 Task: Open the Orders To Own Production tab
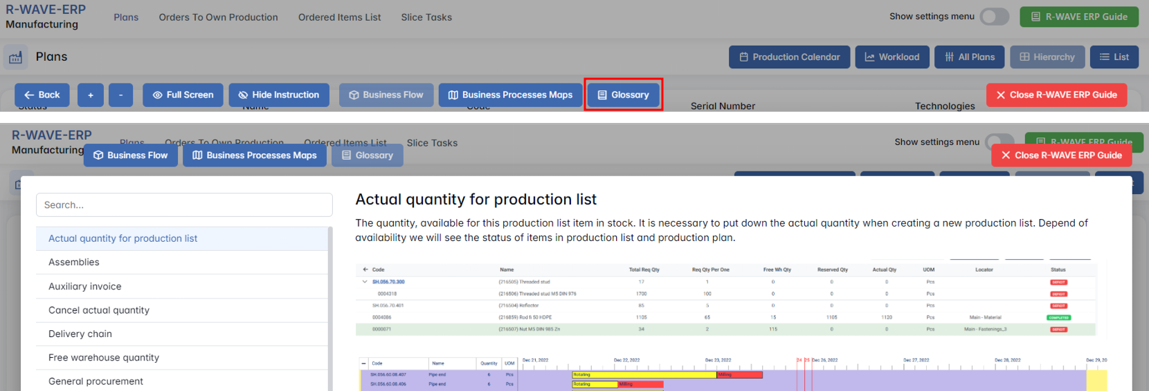click(x=218, y=17)
